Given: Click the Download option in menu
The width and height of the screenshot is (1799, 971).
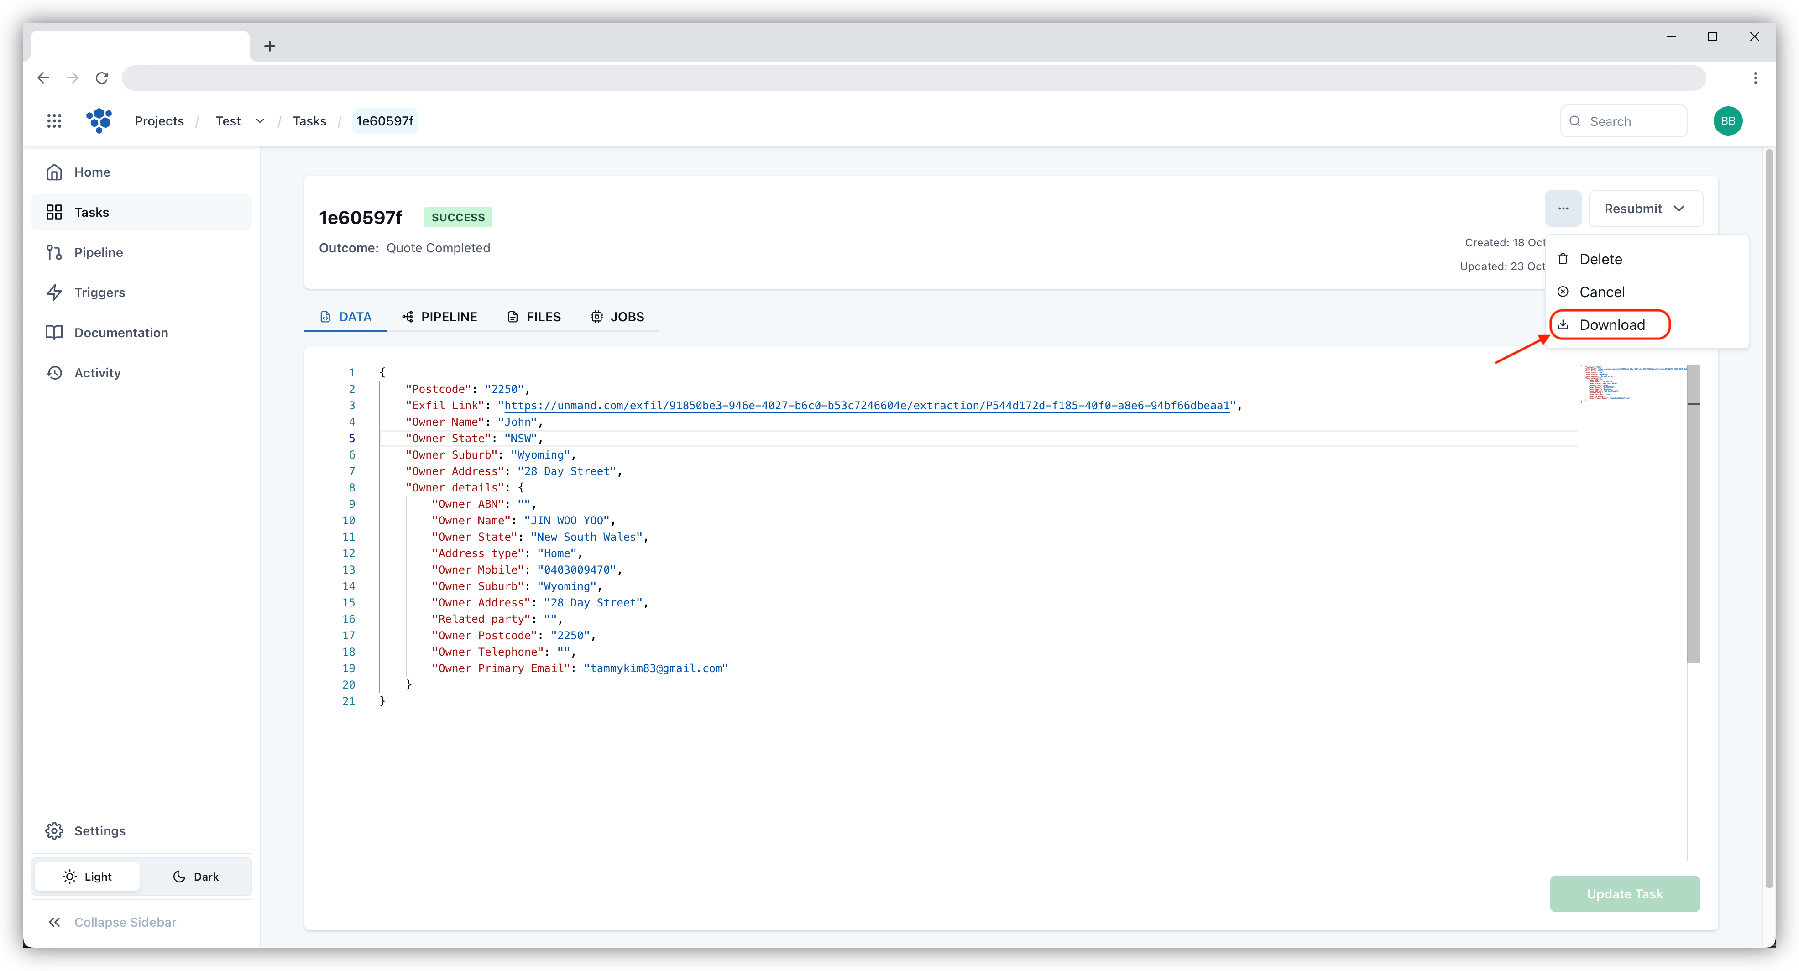Looking at the screenshot, I should 1612,324.
